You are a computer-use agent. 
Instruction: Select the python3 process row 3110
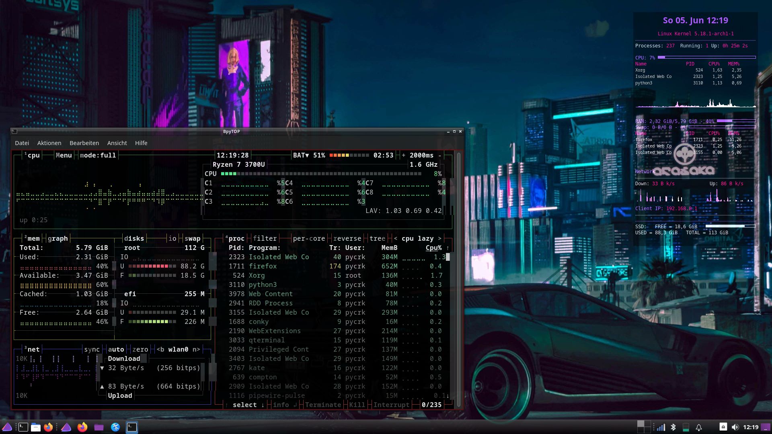click(335, 285)
